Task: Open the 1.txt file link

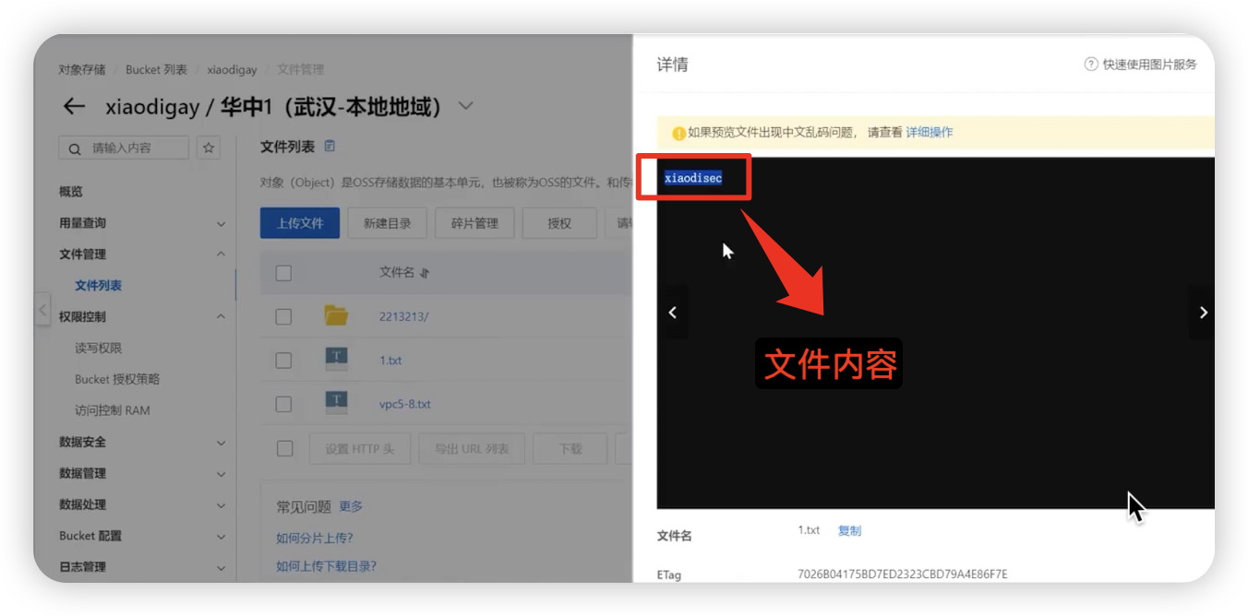Action: (390, 361)
